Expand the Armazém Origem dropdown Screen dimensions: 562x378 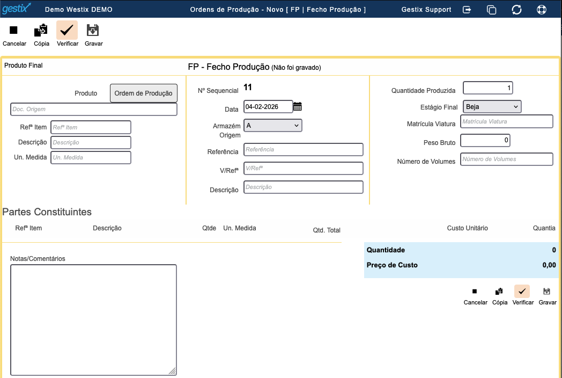[x=272, y=126]
